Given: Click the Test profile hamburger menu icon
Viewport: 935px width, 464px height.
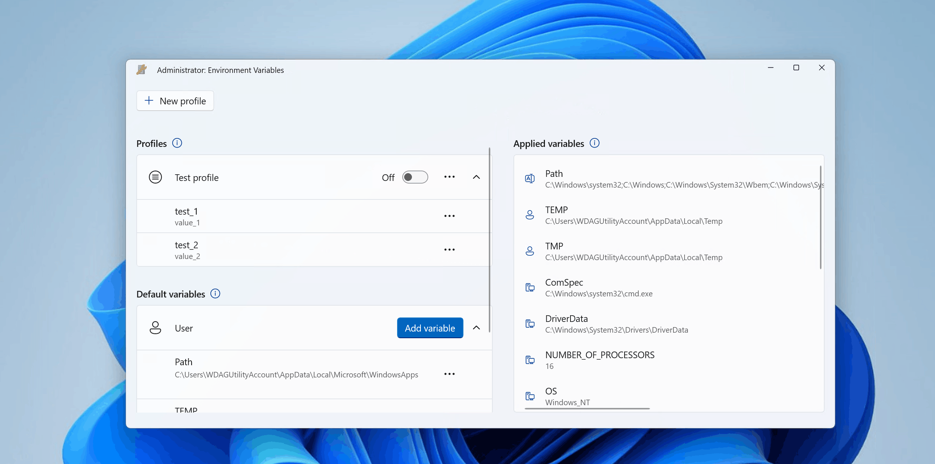Looking at the screenshot, I should pos(155,177).
